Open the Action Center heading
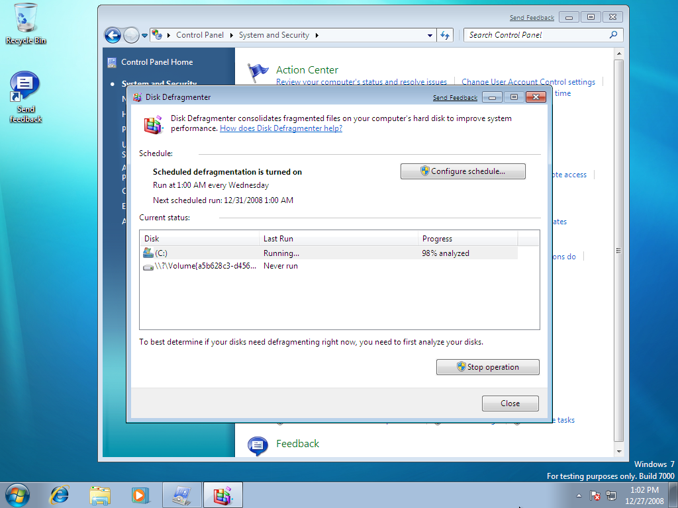 pos(307,70)
